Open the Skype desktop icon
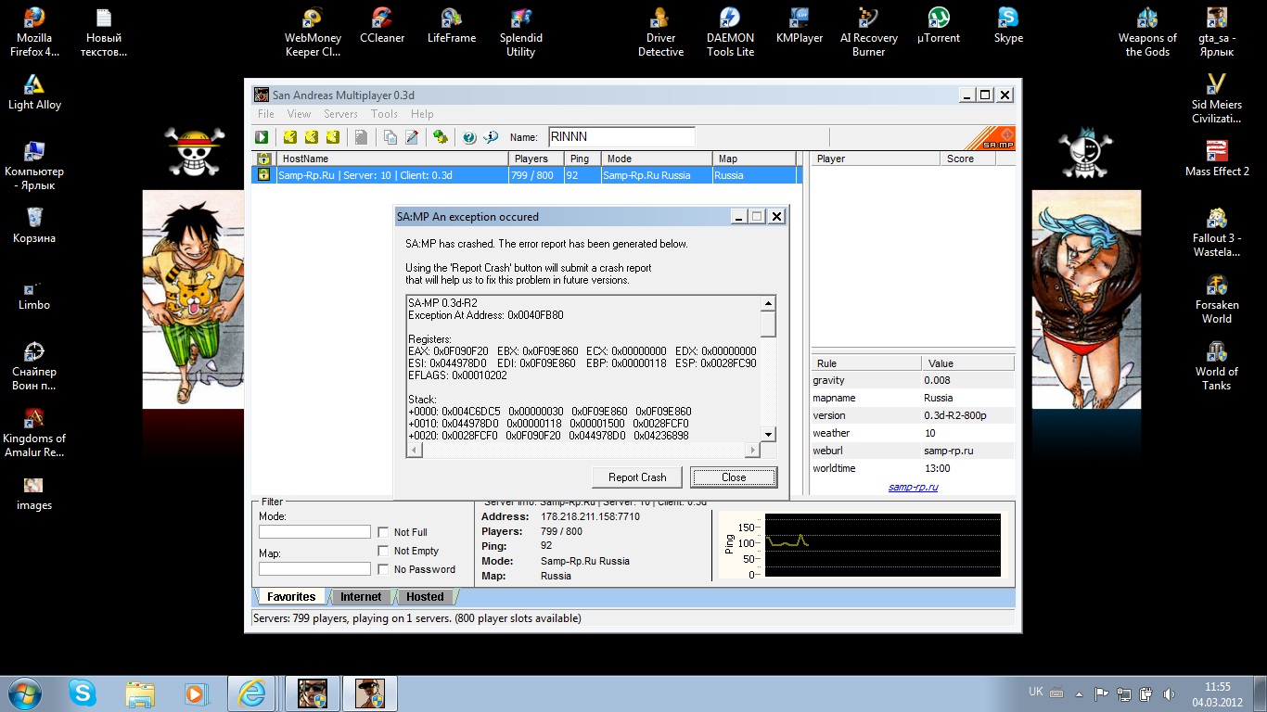This screenshot has width=1267, height=712. [x=1008, y=26]
